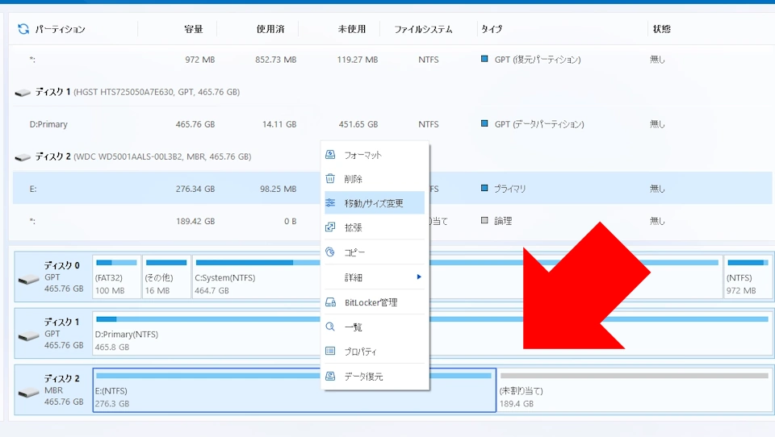Sort by the 容量 column header
Screen dimensions: 775x437
pos(193,29)
